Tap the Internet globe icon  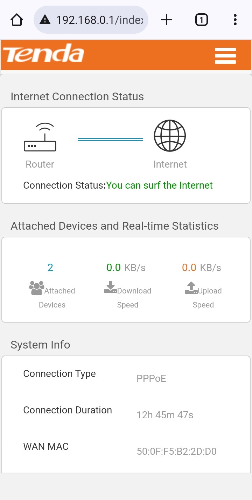point(170,136)
